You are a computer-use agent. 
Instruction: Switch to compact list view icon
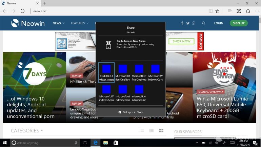pos(142,130)
